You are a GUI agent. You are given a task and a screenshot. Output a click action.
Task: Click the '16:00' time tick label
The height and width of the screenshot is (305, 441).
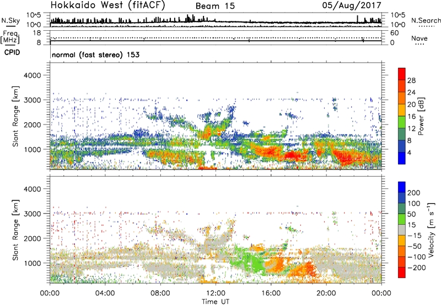point(271,293)
